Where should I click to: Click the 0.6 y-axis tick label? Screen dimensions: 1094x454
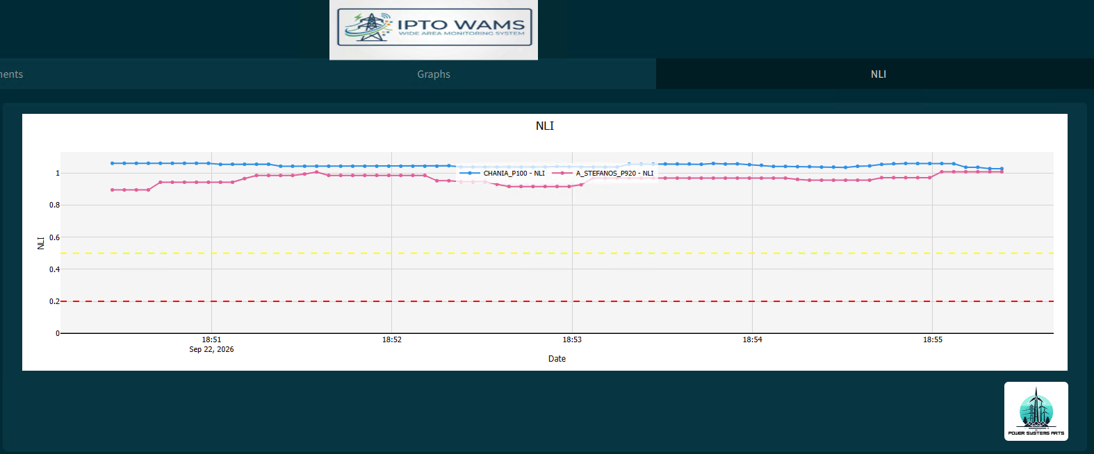[54, 237]
